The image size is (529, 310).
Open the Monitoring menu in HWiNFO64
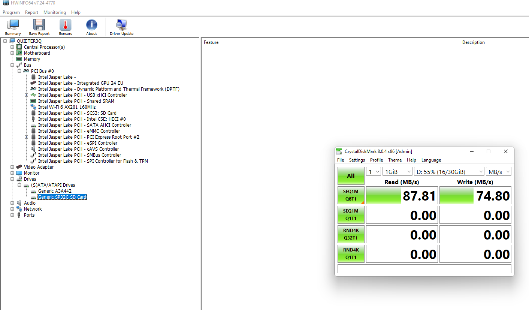[x=55, y=12]
